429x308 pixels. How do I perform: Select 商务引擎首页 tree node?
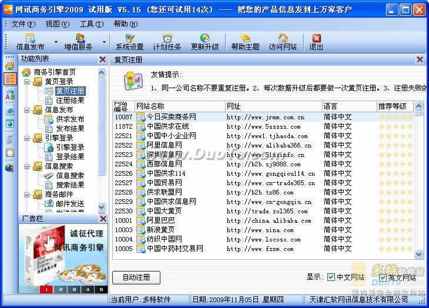49,72
